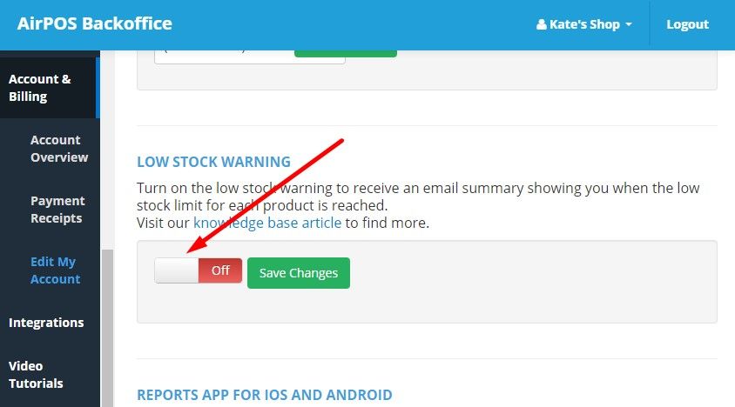Image resolution: width=735 pixels, height=407 pixels.
Task: Open Payment Receipts in sidebar
Action: click(x=57, y=210)
